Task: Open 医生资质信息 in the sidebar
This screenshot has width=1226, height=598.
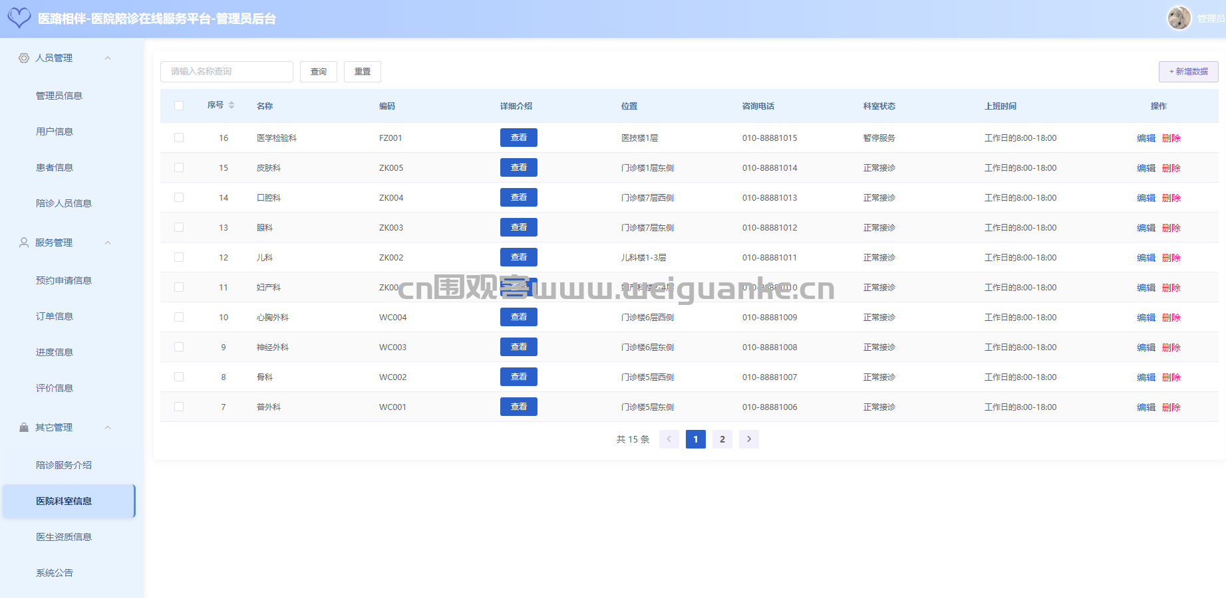Action: tap(64, 537)
